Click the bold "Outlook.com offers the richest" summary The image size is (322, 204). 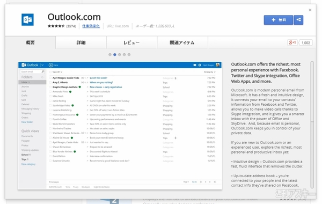266,72
